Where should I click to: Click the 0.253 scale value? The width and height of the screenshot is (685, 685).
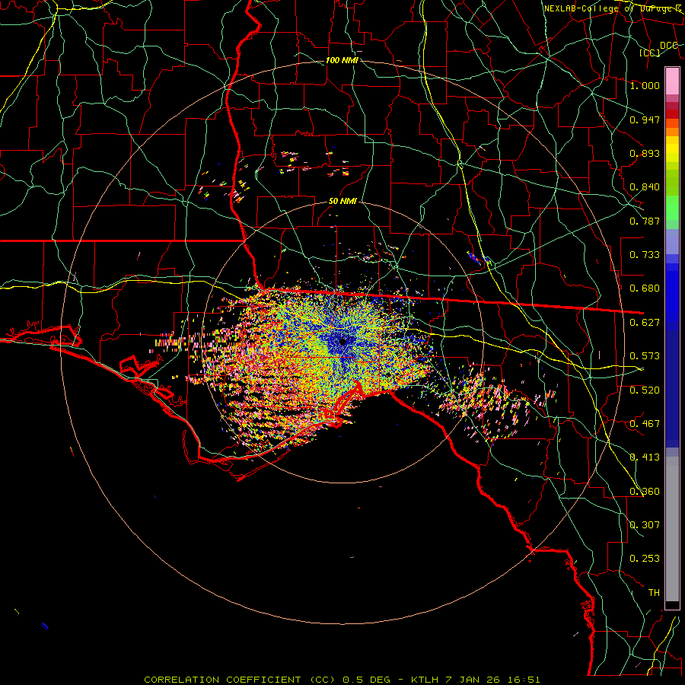[645, 559]
